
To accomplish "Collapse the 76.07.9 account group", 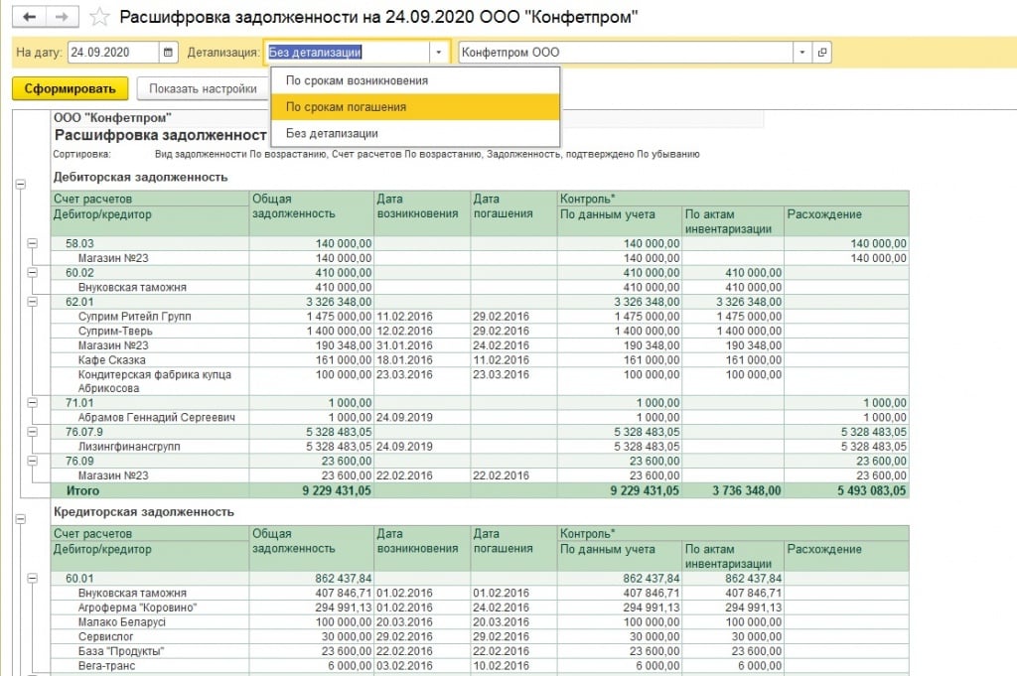I will [32, 432].
